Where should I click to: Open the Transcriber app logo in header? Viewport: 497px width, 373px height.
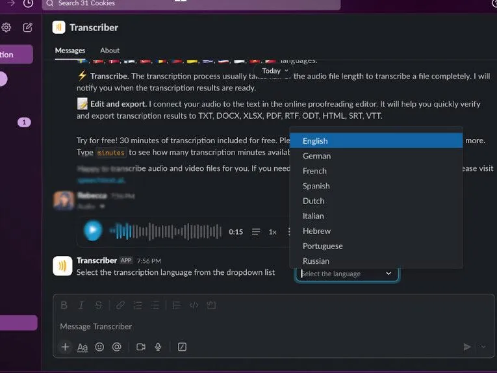tap(58, 27)
